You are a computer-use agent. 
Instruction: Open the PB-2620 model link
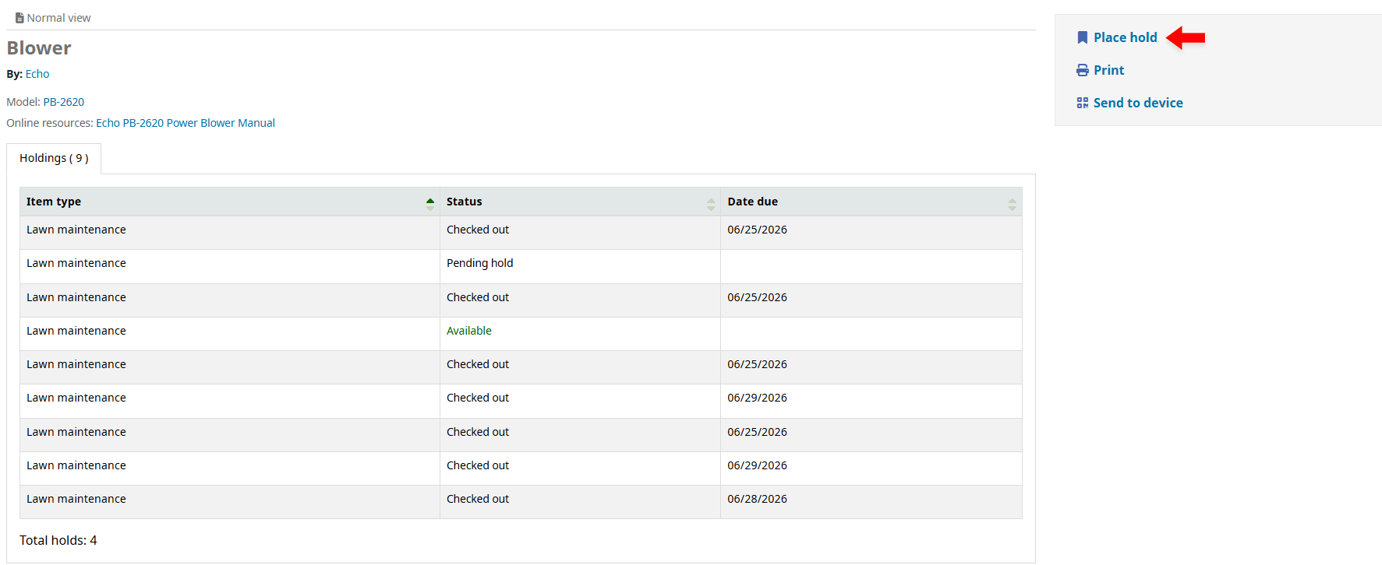[x=64, y=102]
